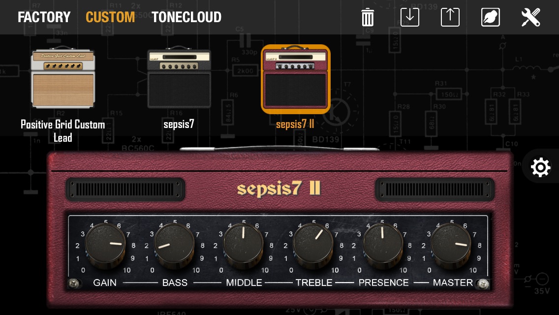Click the PRESENCE knob
This screenshot has width=559, height=315.
[382, 246]
